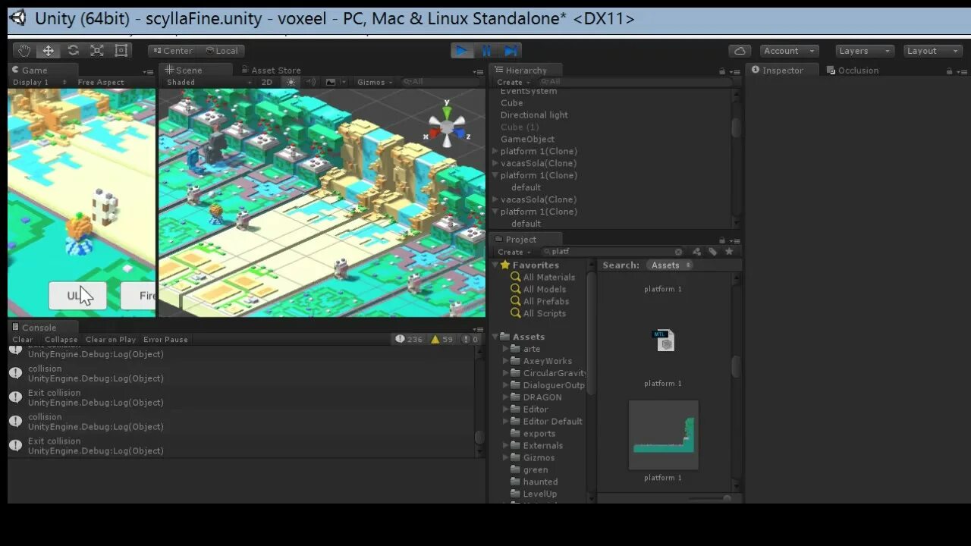Switch to the Asset Store tab
Screen dimensions: 971x546
click(270, 70)
